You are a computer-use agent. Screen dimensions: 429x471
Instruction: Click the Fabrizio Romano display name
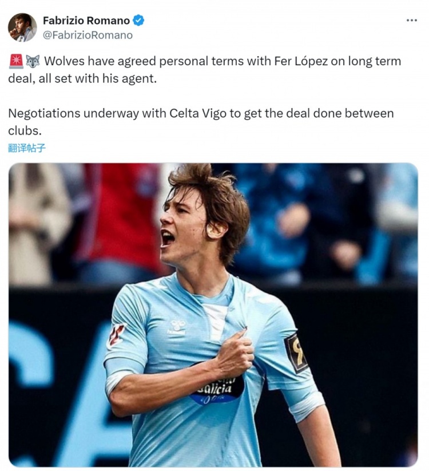(86, 21)
